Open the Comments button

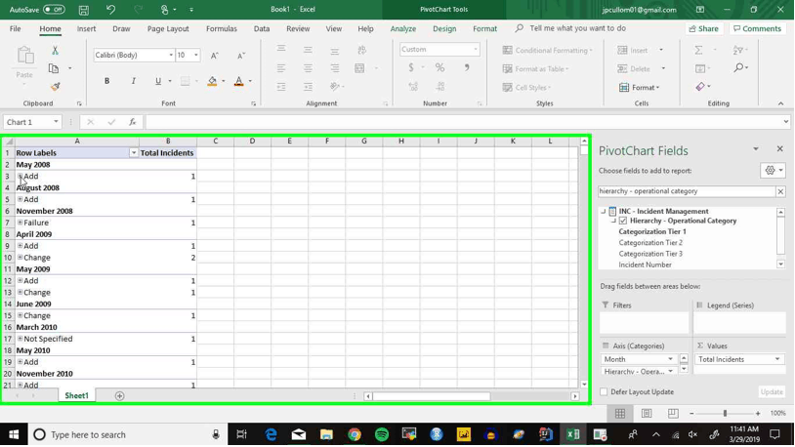click(x=758, y=29)
